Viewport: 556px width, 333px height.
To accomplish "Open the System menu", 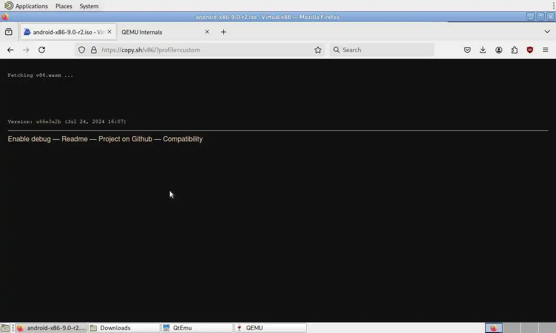I will (89, 6).
